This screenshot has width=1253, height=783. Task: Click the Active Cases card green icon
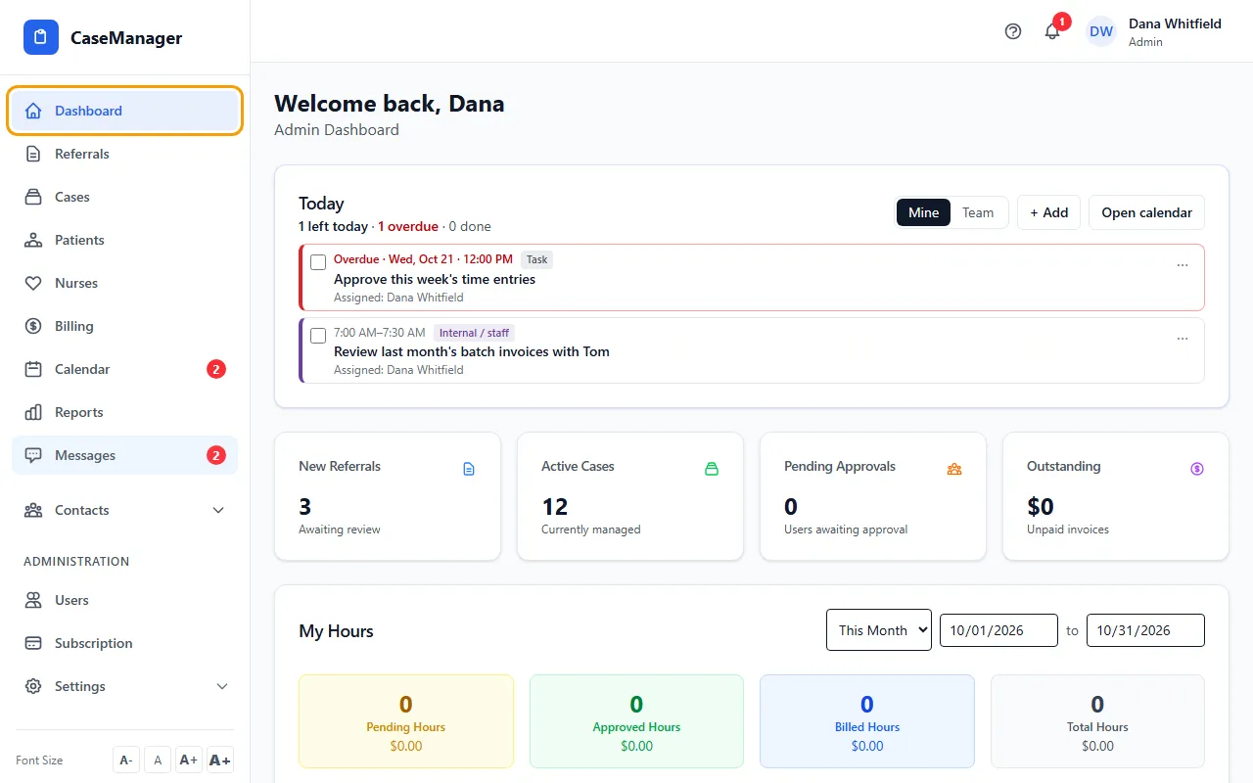712,469
